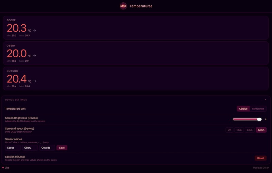Reset the session min/max values

pyautogui.click(x=260, y=158)
